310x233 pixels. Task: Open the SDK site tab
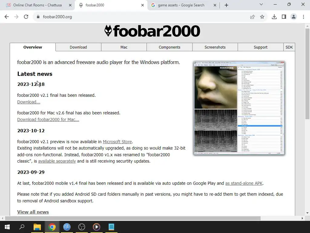tap(289, 47)
